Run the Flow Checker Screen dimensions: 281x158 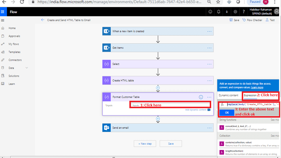coord(252,20)
